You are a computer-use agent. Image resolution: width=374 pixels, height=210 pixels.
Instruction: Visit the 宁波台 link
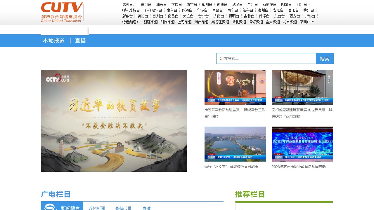pos(202,10)
